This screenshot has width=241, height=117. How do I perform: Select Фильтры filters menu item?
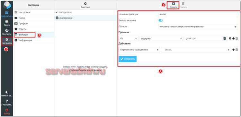34,35
